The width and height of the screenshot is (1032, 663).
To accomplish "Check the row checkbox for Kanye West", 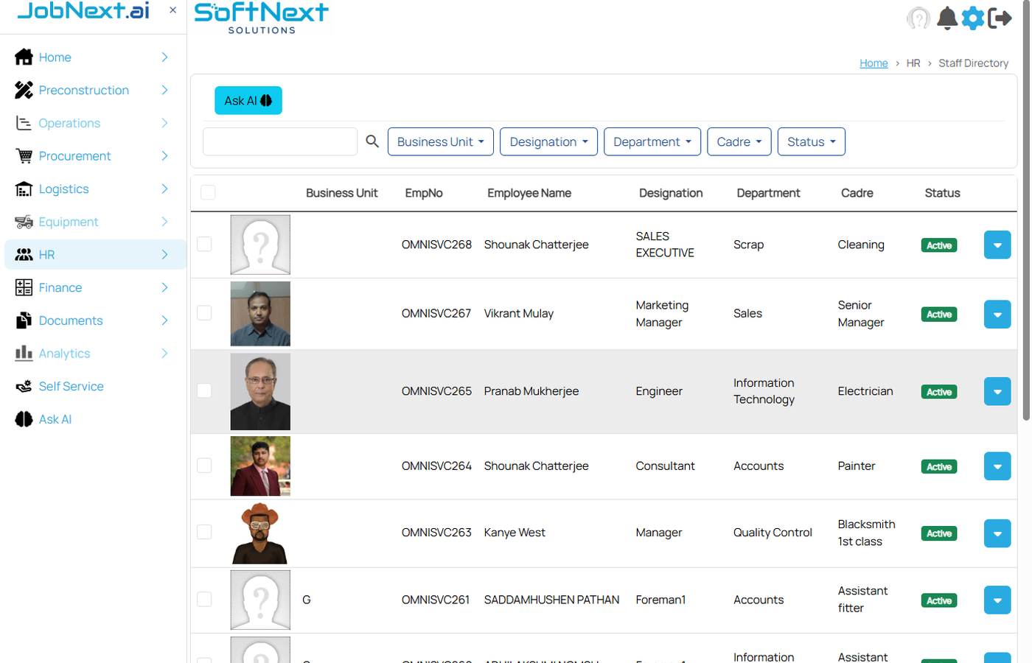I will coord(204,532).
